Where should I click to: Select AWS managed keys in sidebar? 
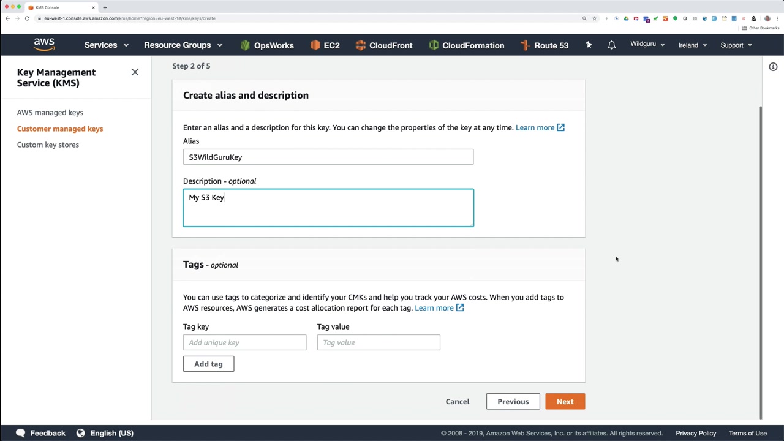50,113
